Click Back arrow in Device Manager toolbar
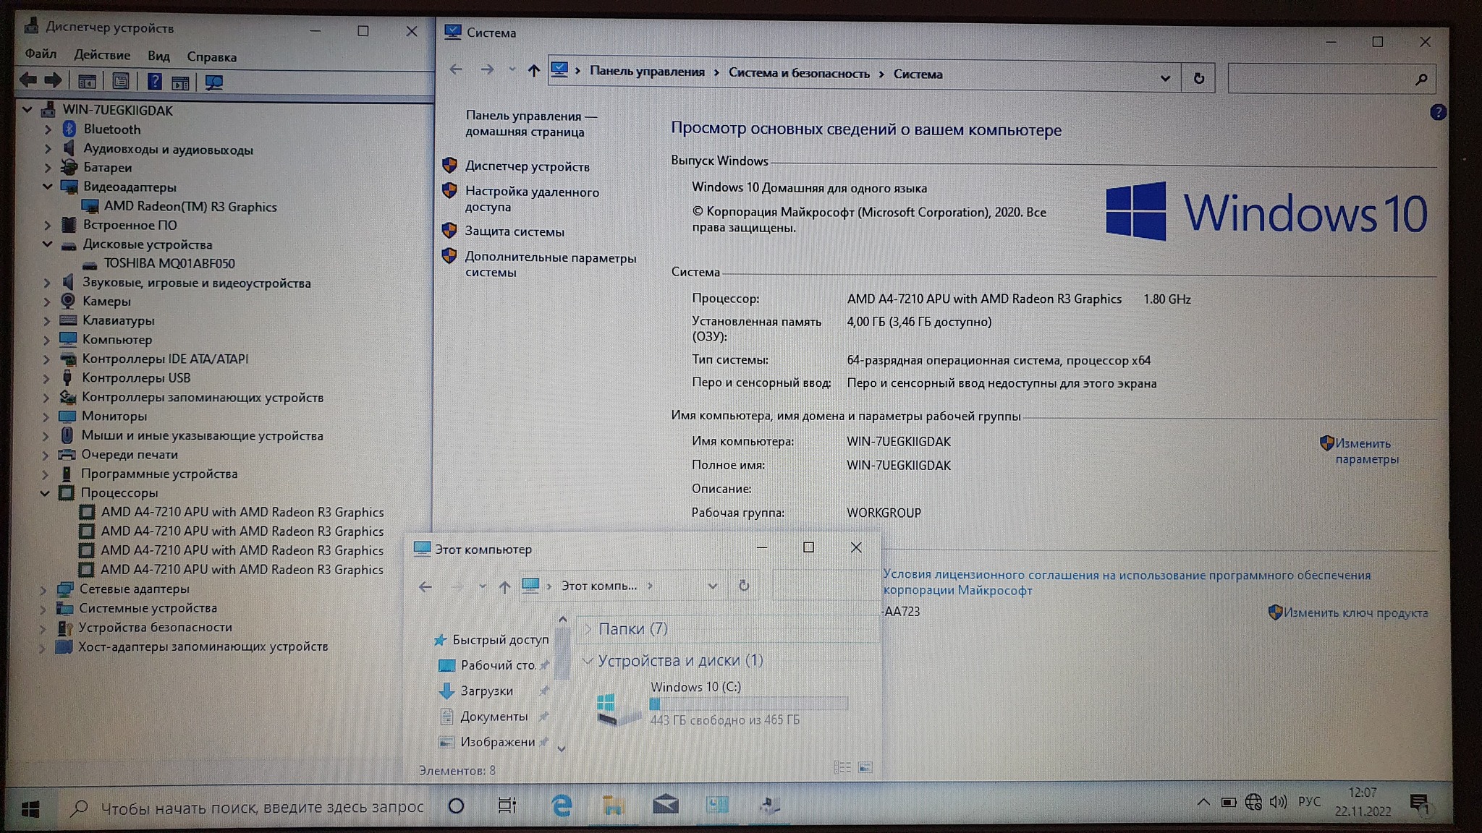Viewport: 1482px width, 833px height. [28, 80]
